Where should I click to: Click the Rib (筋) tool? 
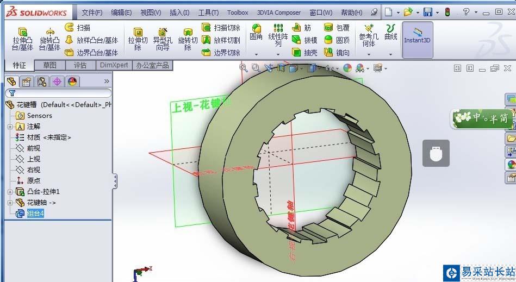(x=301, y=28)
